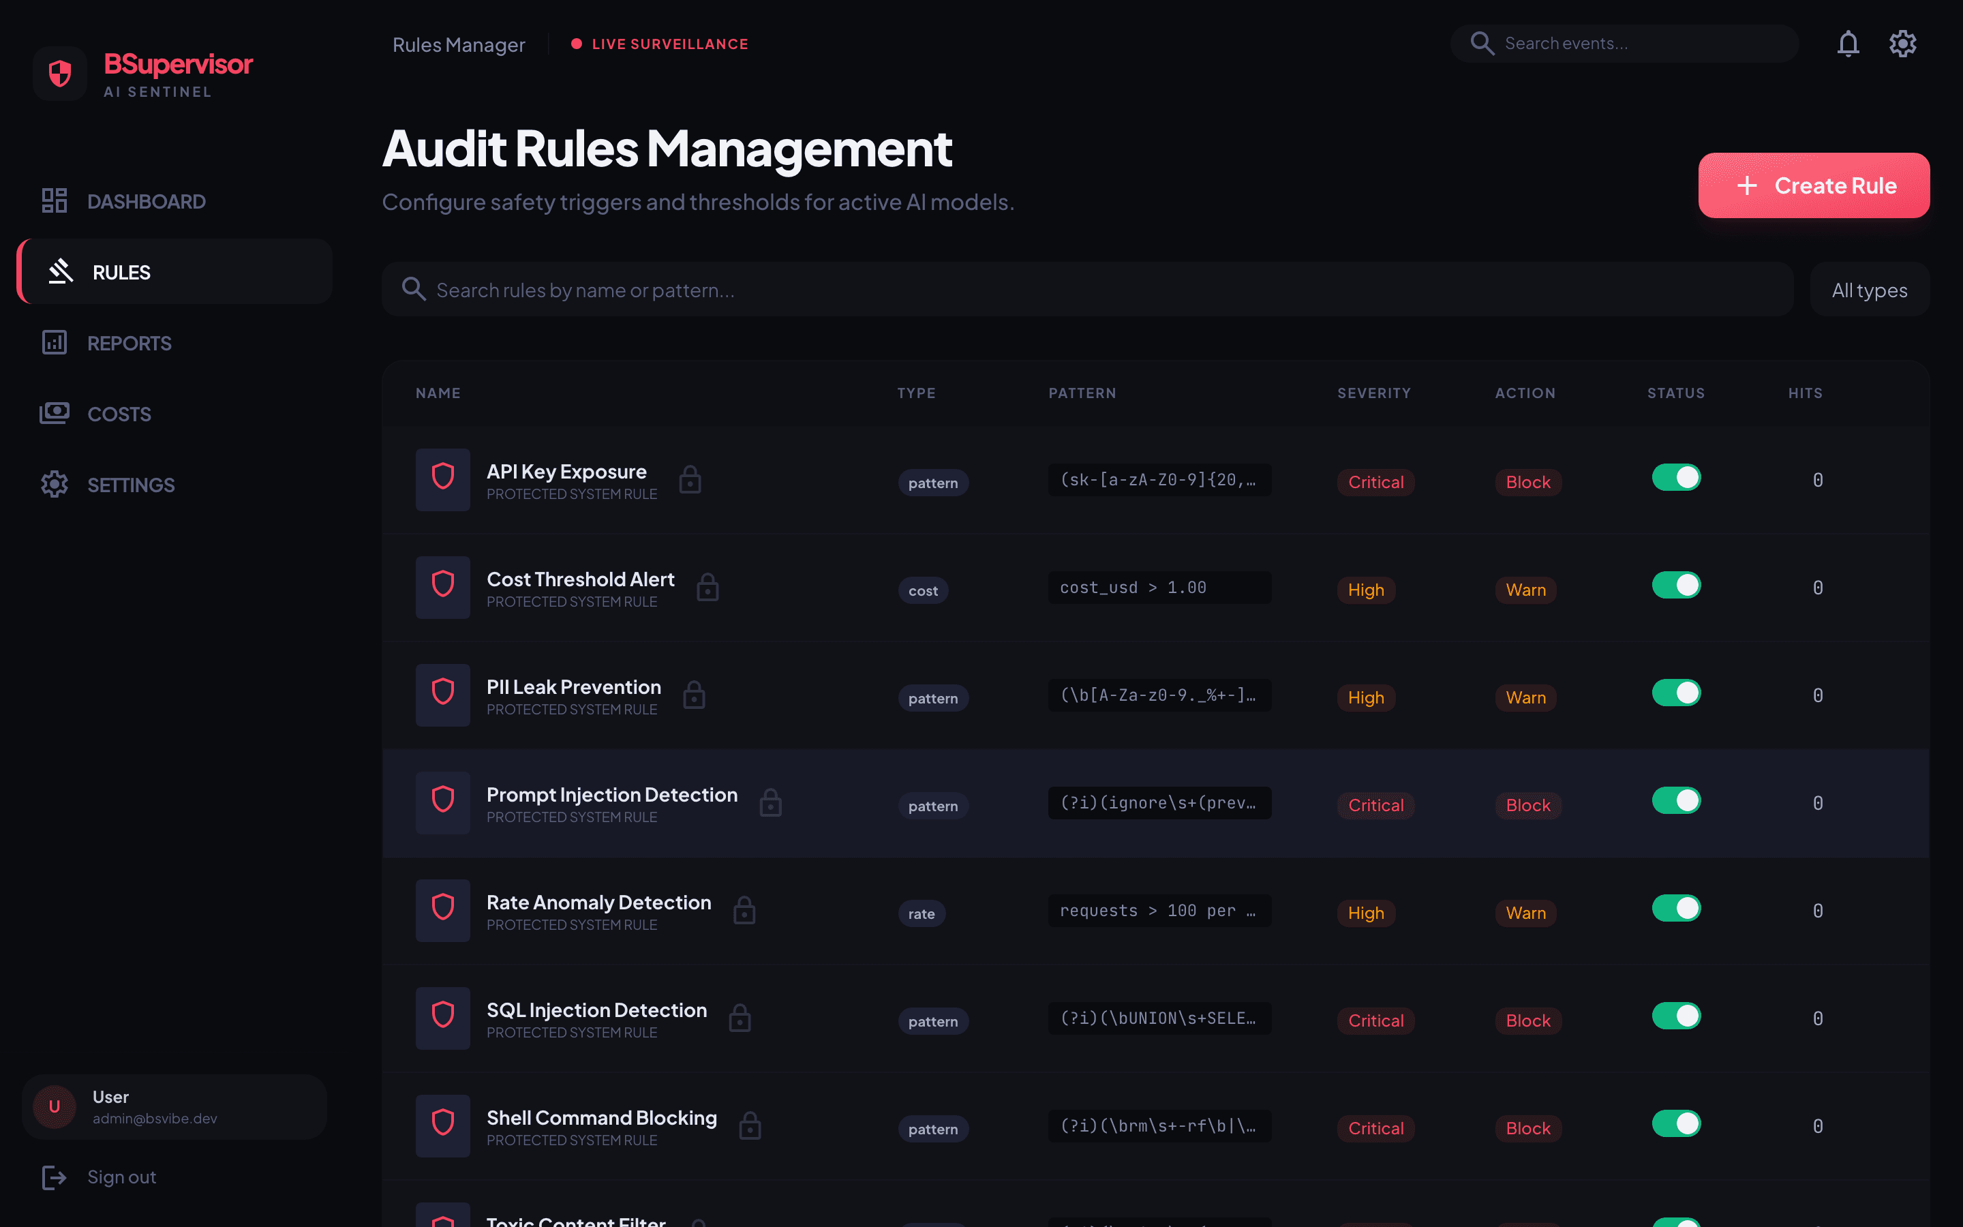Click the cost type tag
The image size is (1963, 1227).
(x=923, y=591)
